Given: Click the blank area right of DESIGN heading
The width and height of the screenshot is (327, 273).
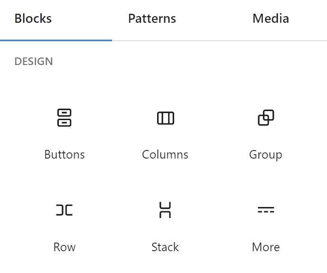Looking at the screenshot, I should 187,62.
